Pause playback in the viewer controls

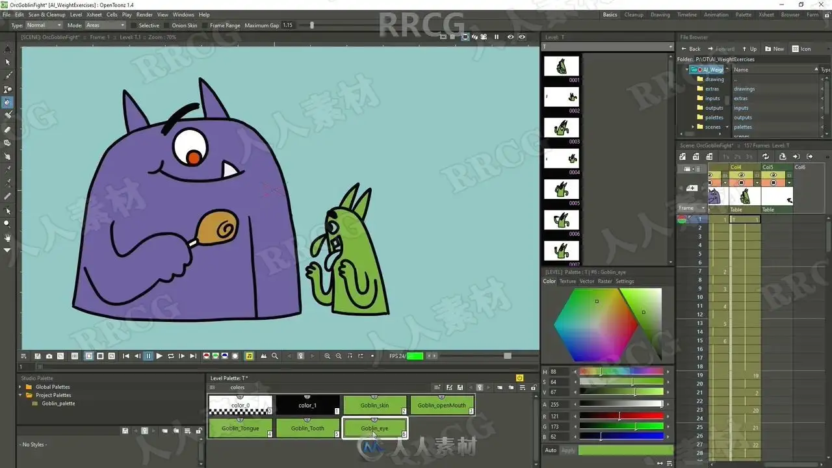pos(148,356)
